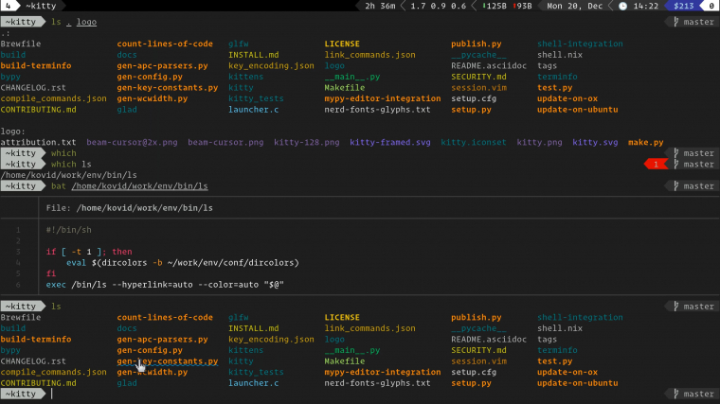Viewport: 720px width, 404px height.
Task: Open the setup.py hyperlink in the lower ls listing
Action: (x=471, y=383)
